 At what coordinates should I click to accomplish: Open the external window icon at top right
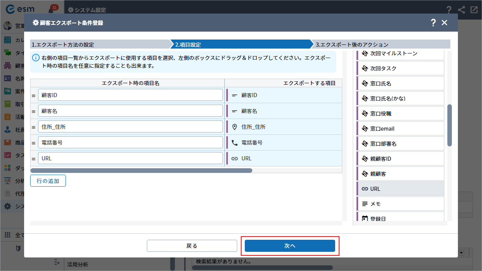pyautogui.click(x=474, y=10)
